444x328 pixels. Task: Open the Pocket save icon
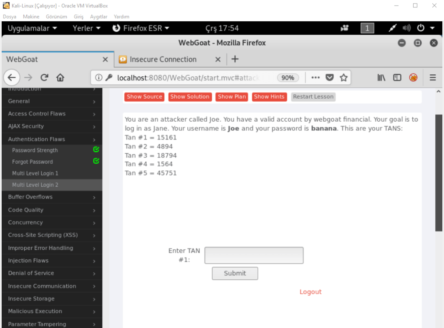(330, 78)
